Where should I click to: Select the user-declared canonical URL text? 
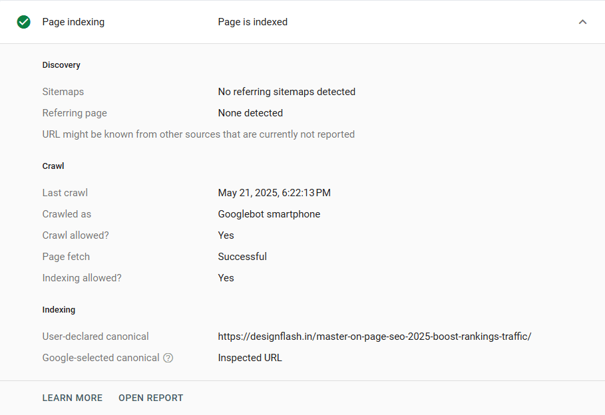click(x=375, y=337)
